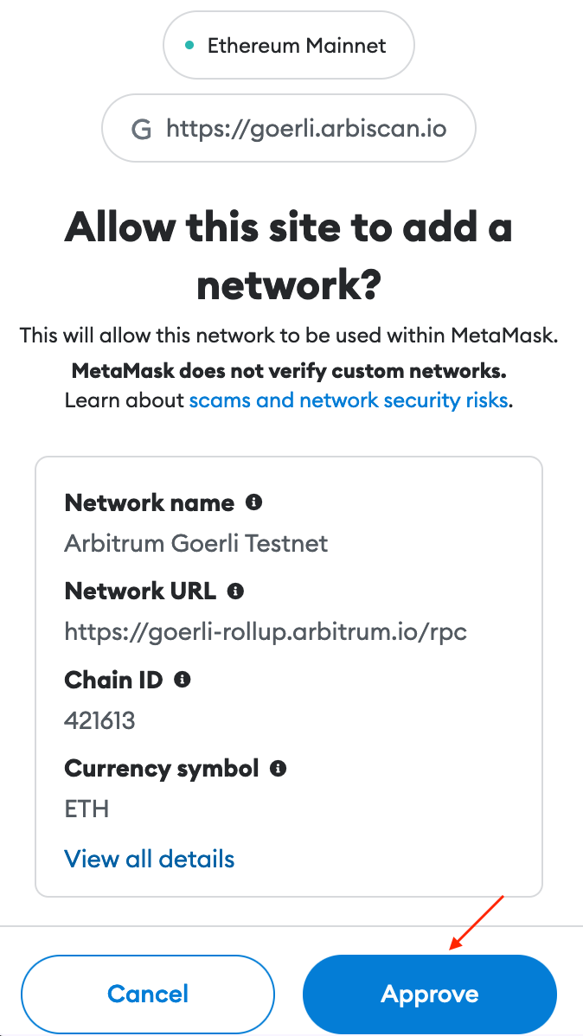Select the Chain ID value 421613
This screenshot has width=583, height=1036.
pos(100,720)
